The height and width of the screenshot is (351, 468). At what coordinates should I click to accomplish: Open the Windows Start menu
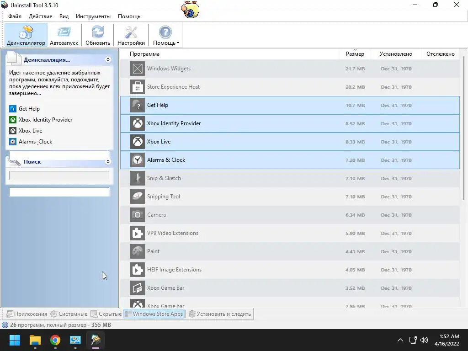click(x=15, y=340)
